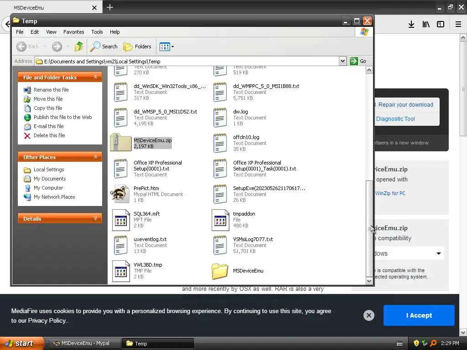This screenshot has width=467, height=350.
Task: Select VWL3BD.tmp file icon
Action: coord(121,271)
